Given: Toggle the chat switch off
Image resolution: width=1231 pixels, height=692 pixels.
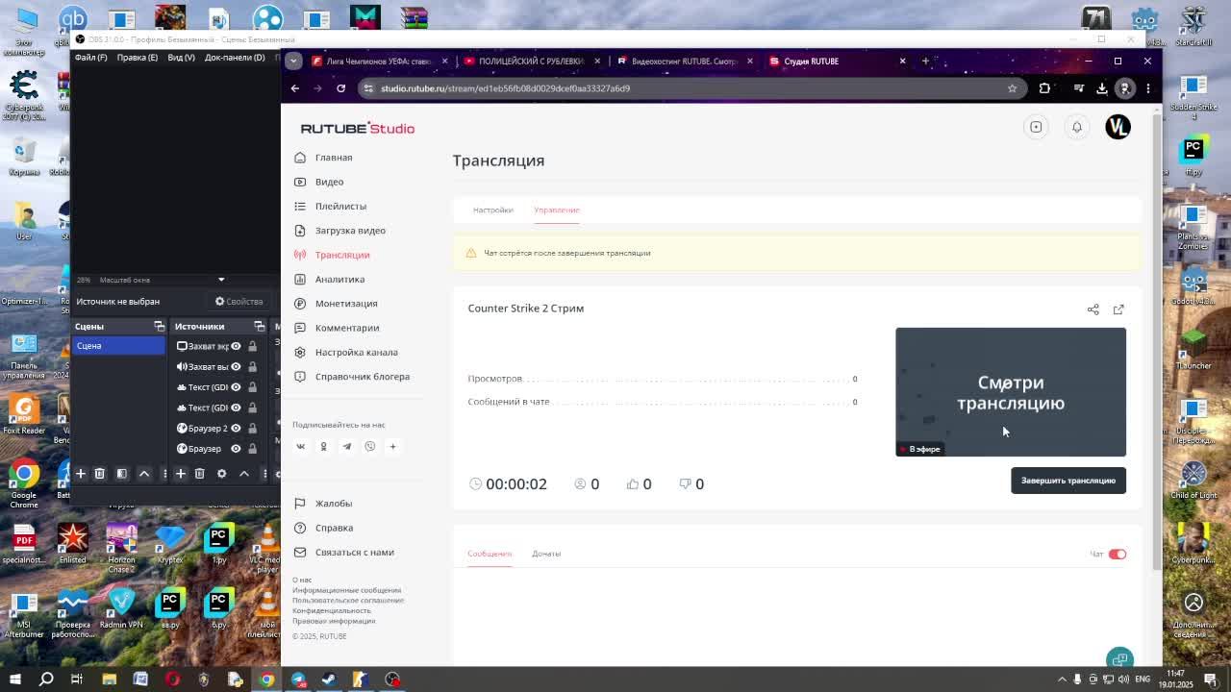Looking at the screenshot, I should (x=1117, y=555).
